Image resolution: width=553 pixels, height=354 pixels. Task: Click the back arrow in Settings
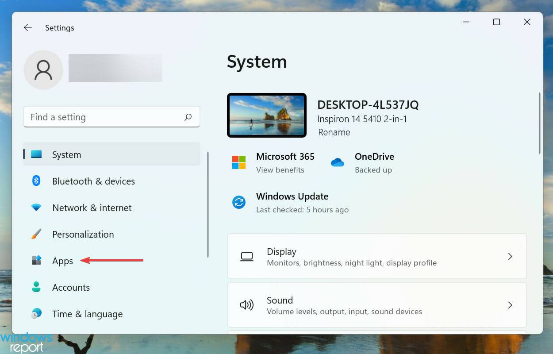[x=27, y=27]
